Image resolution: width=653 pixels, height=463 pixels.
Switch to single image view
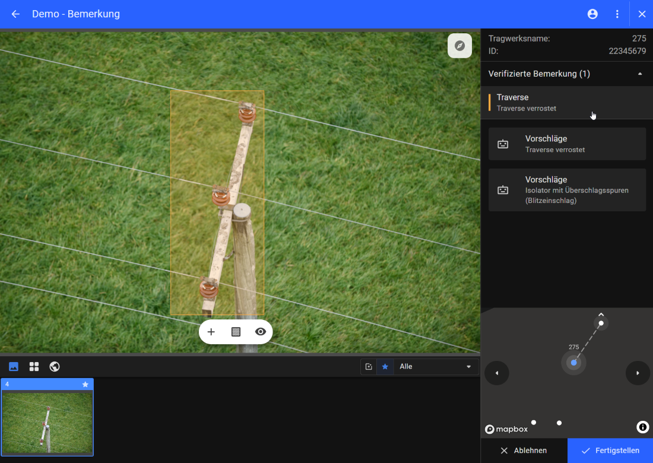pos(14,367)
